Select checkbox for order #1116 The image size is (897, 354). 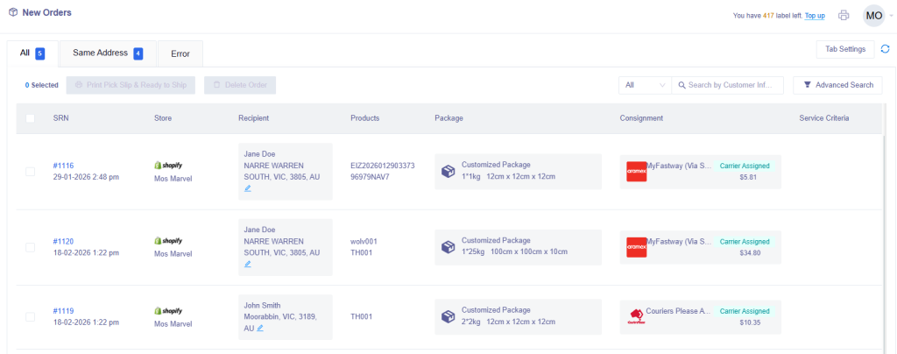tap(31, 171)
